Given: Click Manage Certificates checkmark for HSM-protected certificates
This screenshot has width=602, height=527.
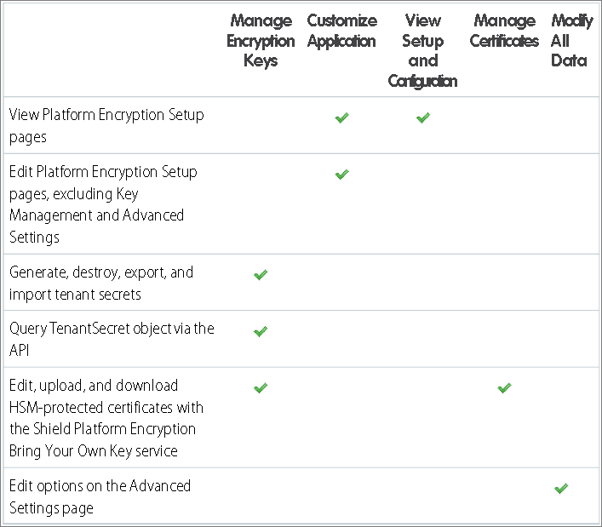Looking at the screenshot, I should coord(504,388).
